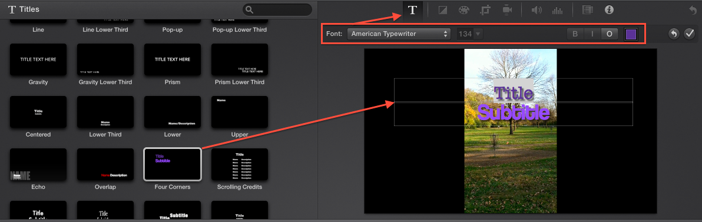Click the Subtitle text in preview
Screen dimensions: 702x222
pyautogui.click(x=513, y=113)
